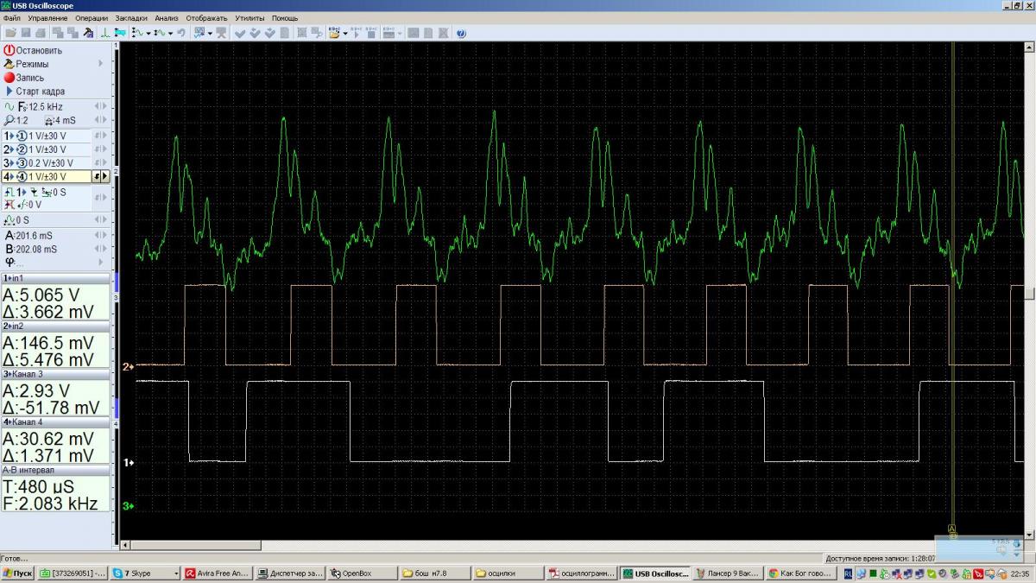This screenshot has height=583, width=1036.
Task: Open the Закладки menu
Action: tap(132, 18)
